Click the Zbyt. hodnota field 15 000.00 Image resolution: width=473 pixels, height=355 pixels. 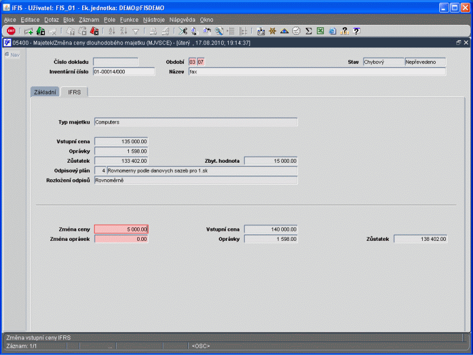(x=271, y=160)
